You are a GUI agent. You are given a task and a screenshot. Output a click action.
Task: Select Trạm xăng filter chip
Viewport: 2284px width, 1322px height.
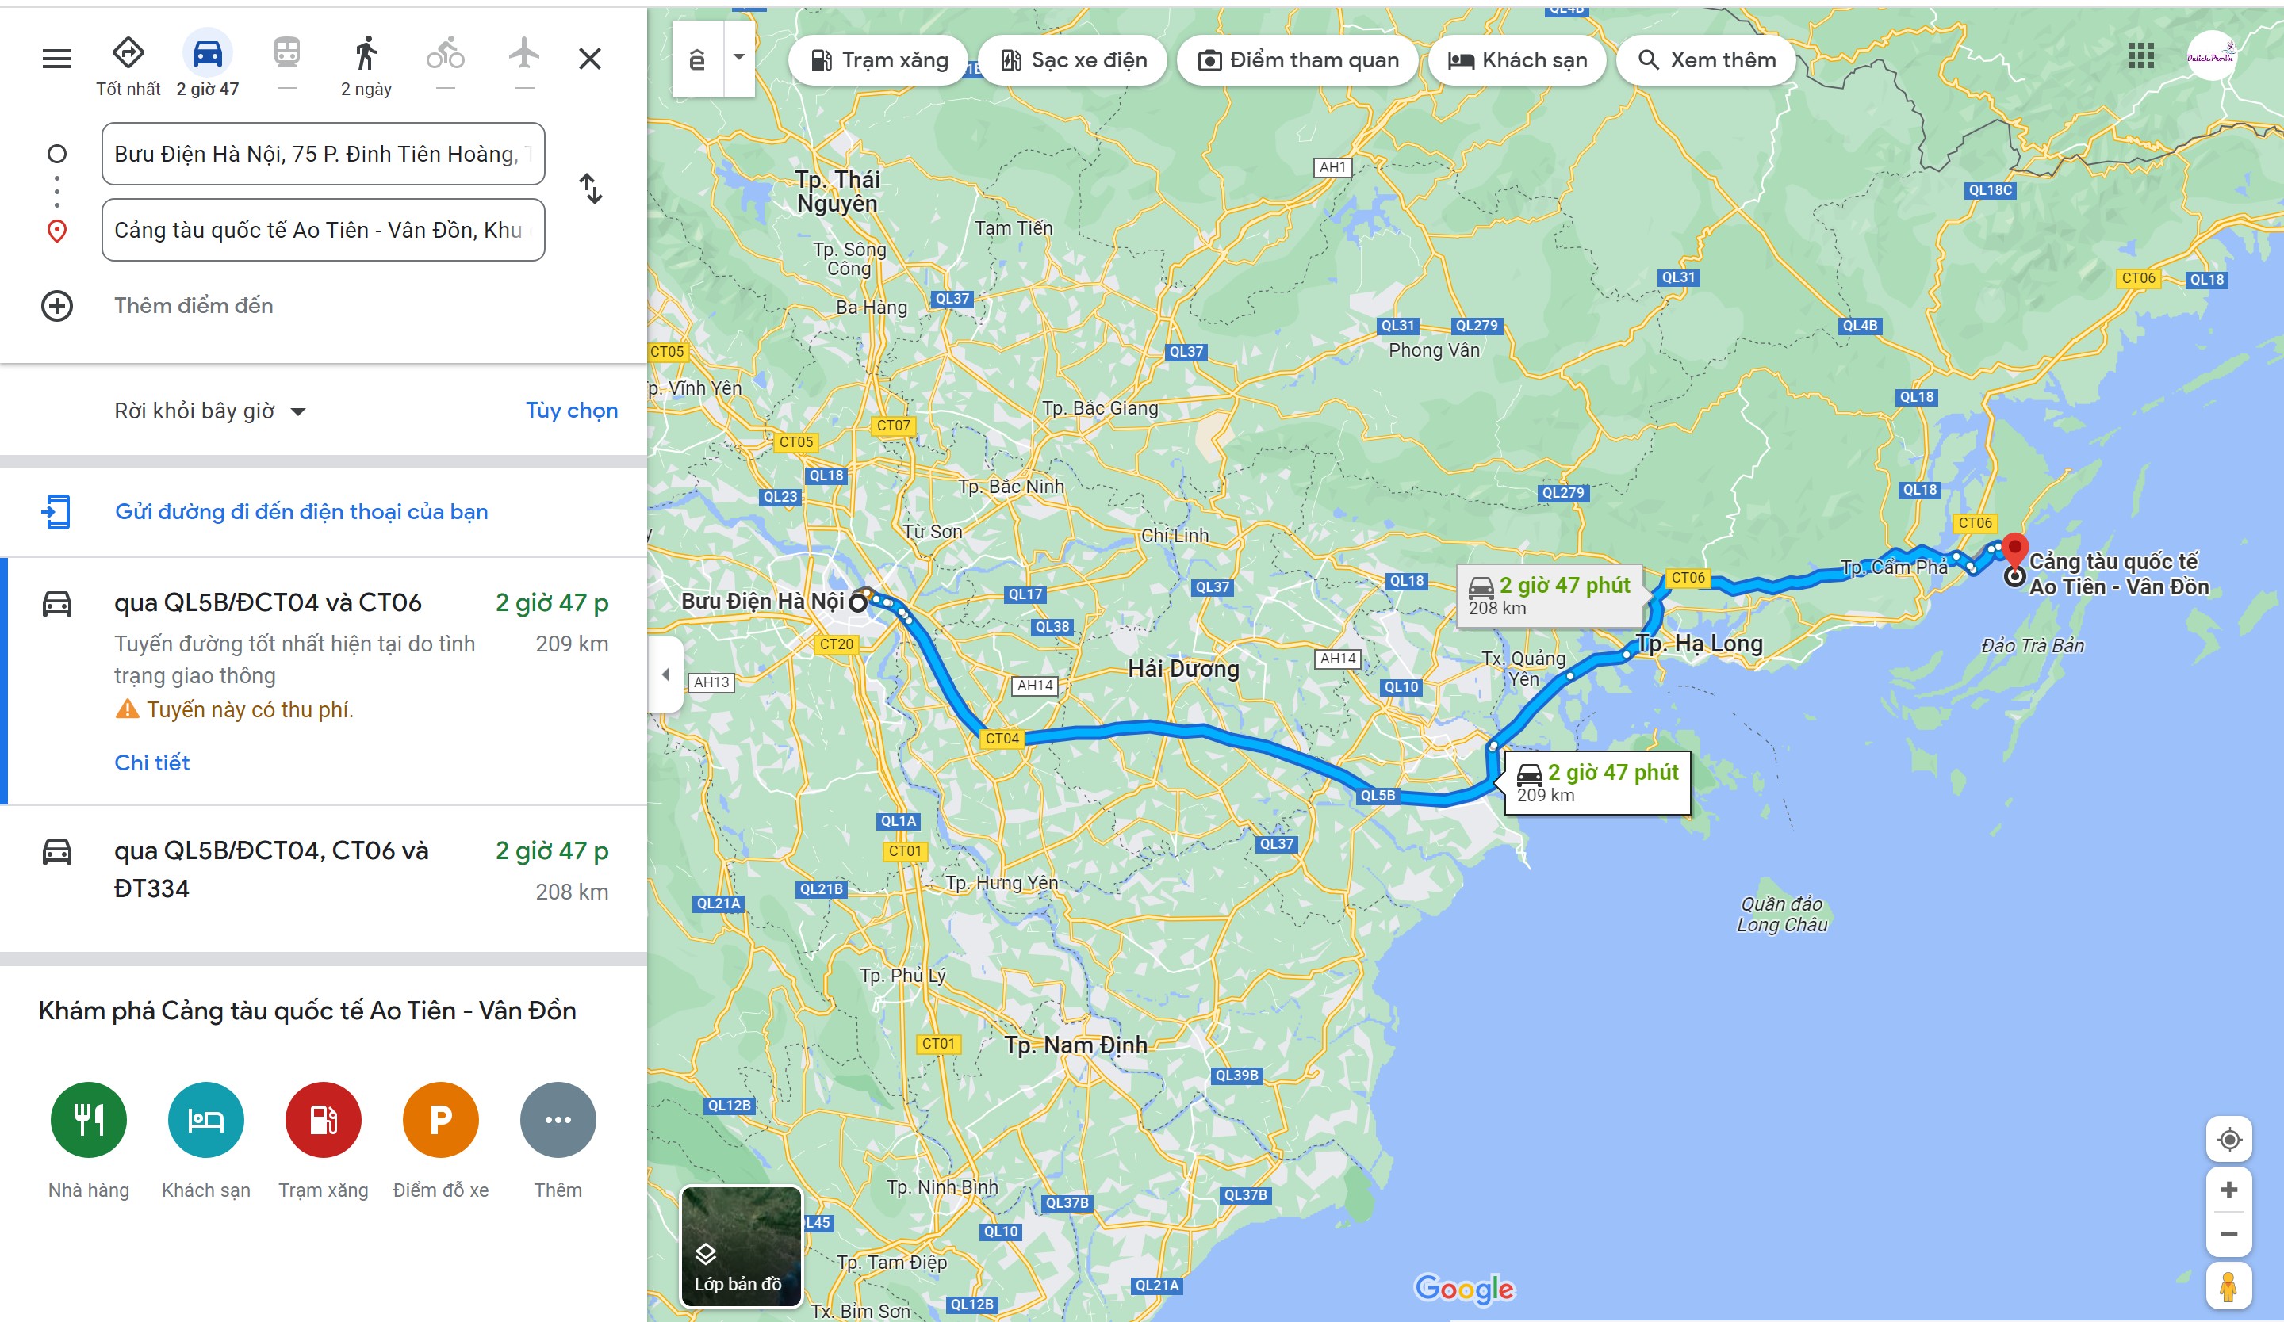coord(878,61)
